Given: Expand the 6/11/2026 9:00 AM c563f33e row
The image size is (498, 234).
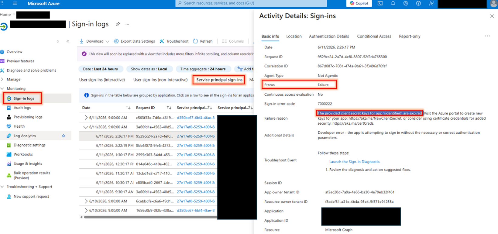Looking at the screenshot, I should [86, 118].
